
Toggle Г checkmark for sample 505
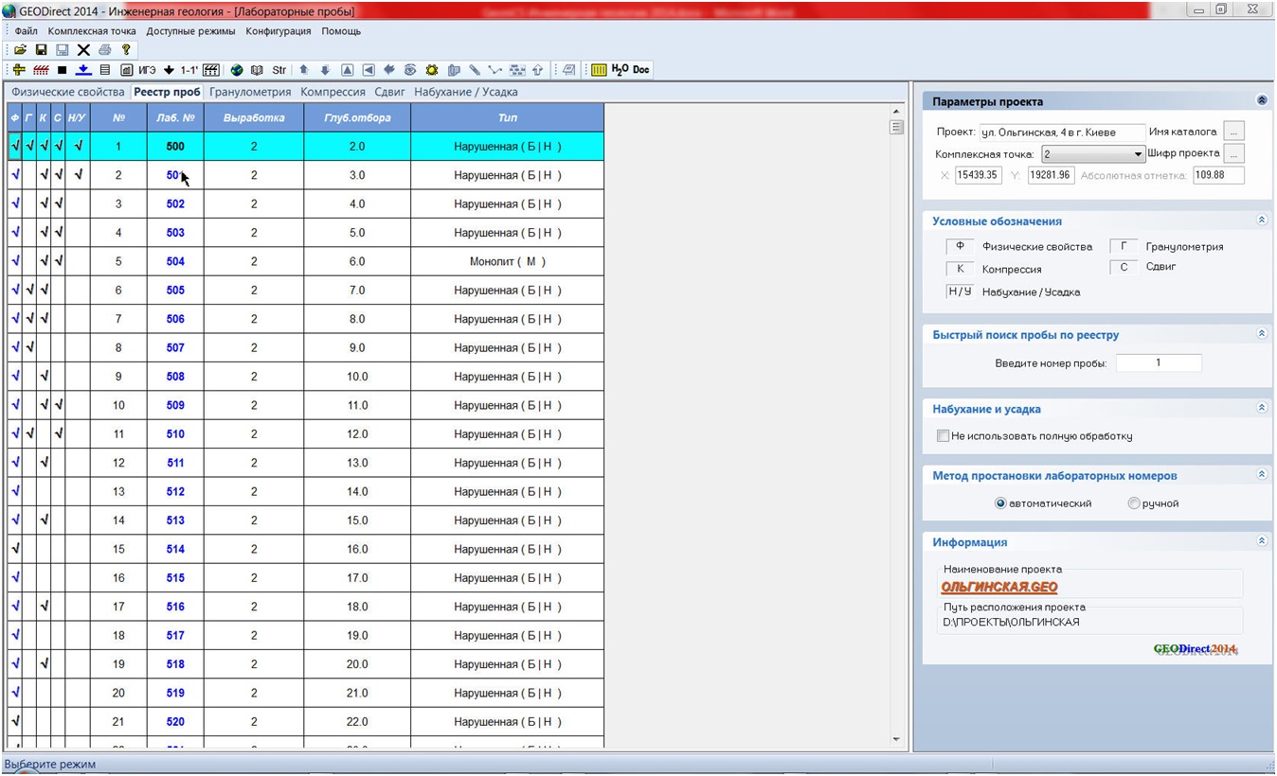(30, 290)
